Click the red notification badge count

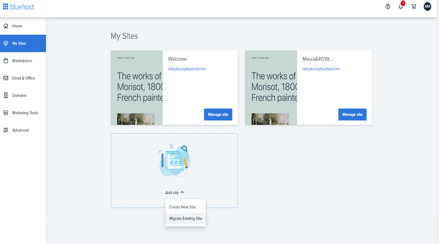point(403,3)
